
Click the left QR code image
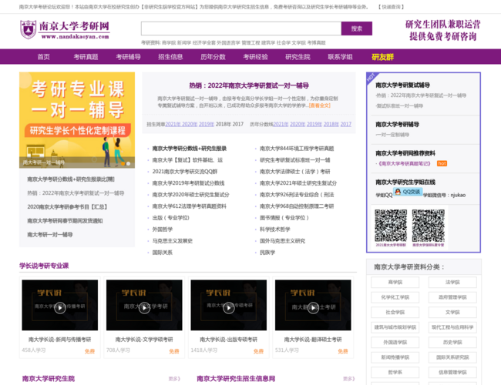391,226
